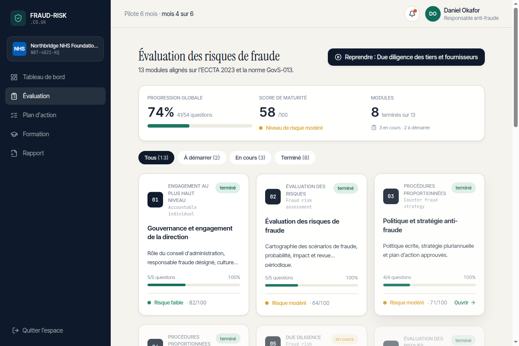Click the module 03 number badge

[x=391, y=196]
